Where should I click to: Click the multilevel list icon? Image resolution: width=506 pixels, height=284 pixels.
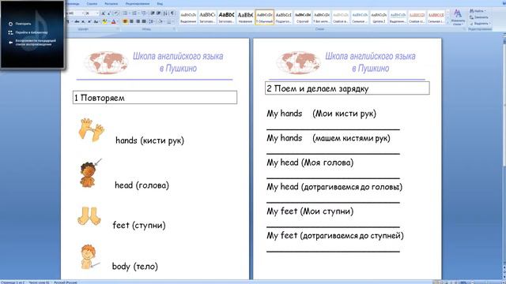[144, 13]
